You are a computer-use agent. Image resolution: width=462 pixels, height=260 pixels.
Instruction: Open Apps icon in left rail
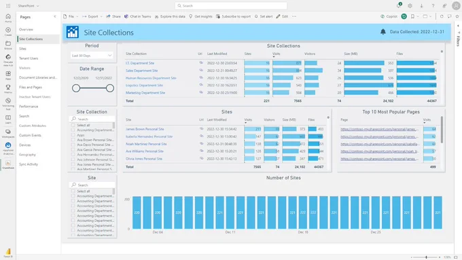coord(8,75)
